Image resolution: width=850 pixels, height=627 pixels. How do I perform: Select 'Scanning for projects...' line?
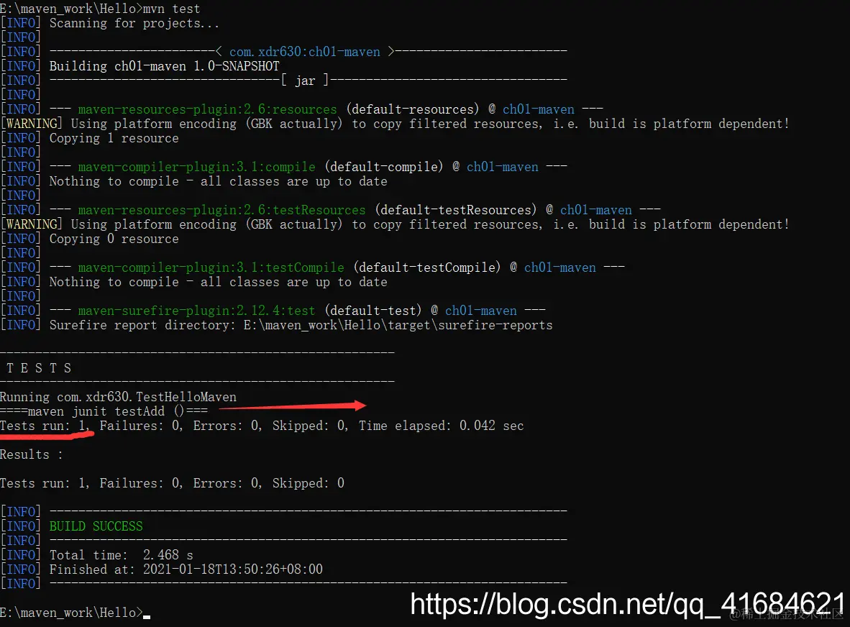(x=134, y=23)
